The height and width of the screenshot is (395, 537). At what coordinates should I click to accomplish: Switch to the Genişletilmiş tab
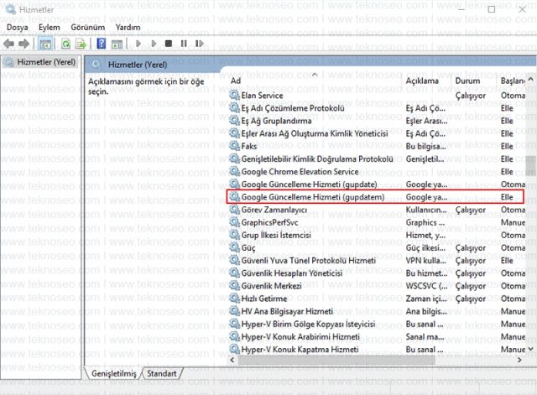point(114,373)
